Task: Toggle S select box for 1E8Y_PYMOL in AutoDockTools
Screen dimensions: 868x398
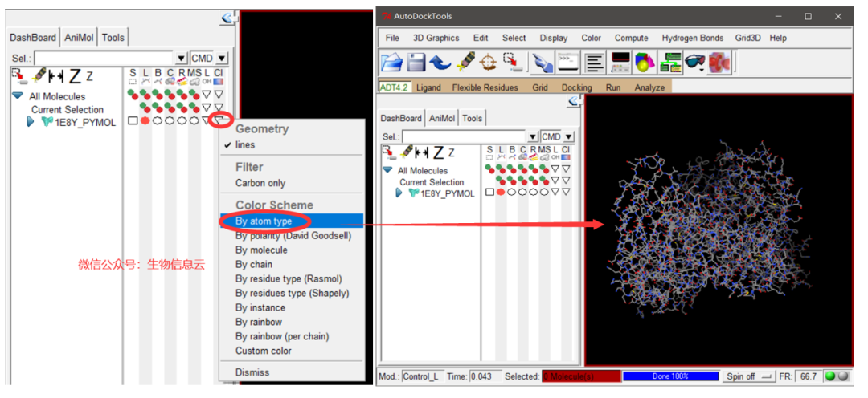Action: pyautogui.click(x=489, y=193)
